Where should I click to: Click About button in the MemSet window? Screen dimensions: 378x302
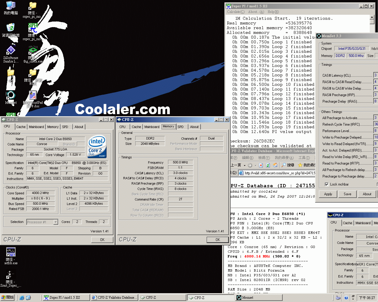(367, 194)
